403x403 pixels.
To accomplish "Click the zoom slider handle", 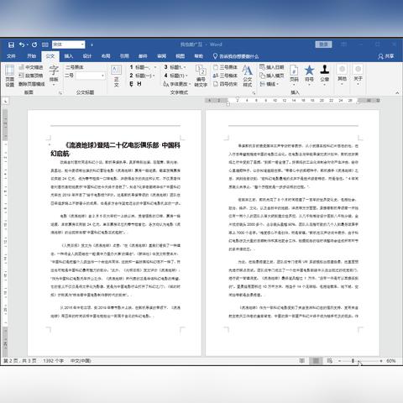I will (x=353, y=361).
